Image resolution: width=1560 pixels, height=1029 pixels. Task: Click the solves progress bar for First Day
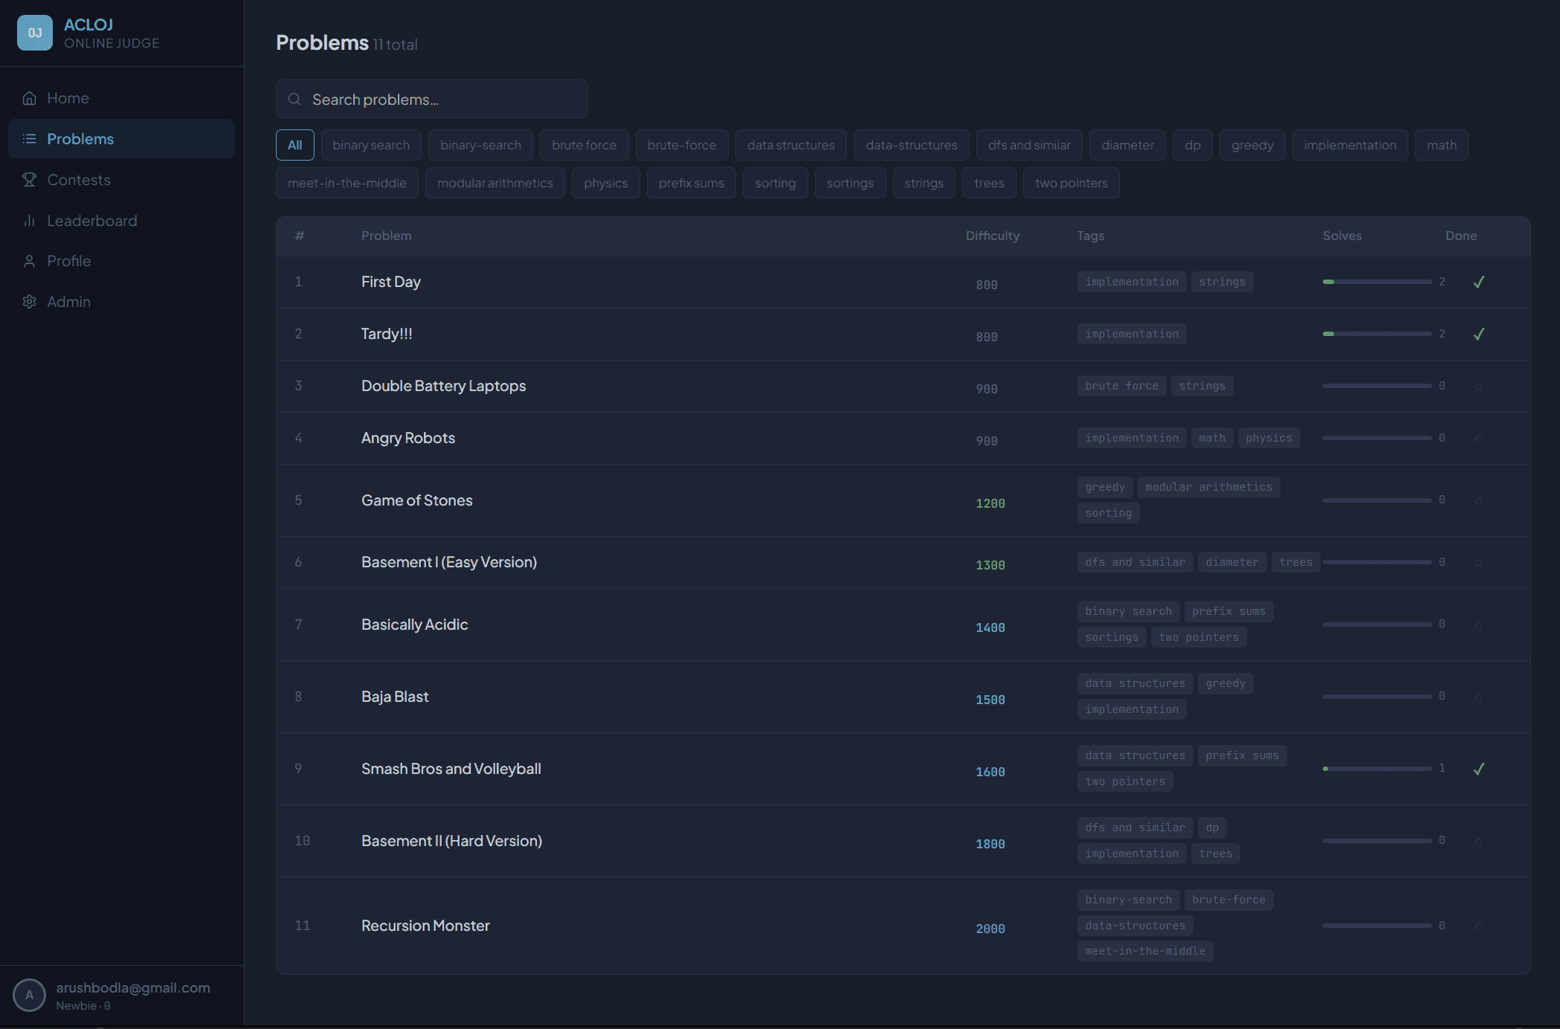(1377, 282)
